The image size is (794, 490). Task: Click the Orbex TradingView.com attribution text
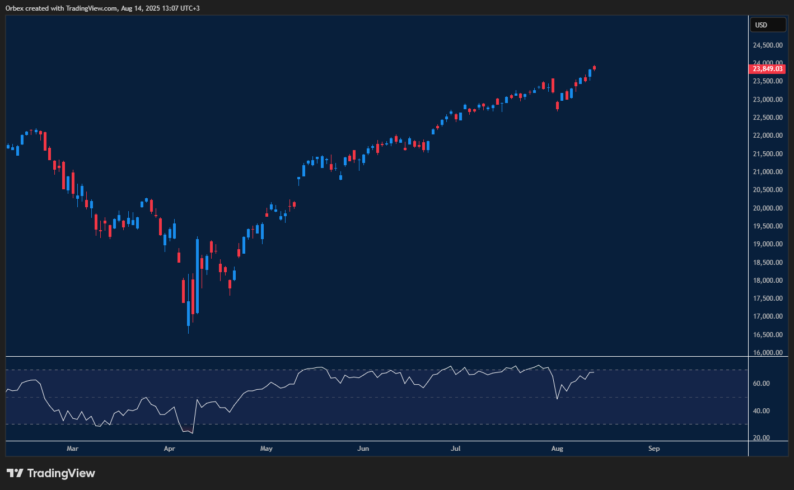pyautogui.click(x=102, y=8)
